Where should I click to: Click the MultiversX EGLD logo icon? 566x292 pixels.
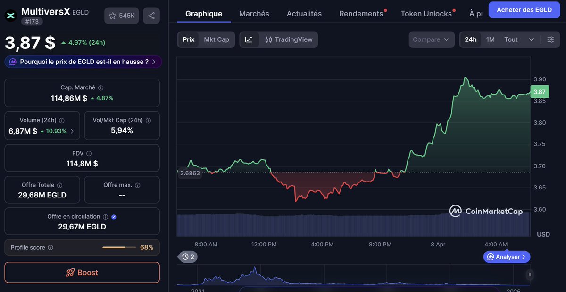click(10, 16)
